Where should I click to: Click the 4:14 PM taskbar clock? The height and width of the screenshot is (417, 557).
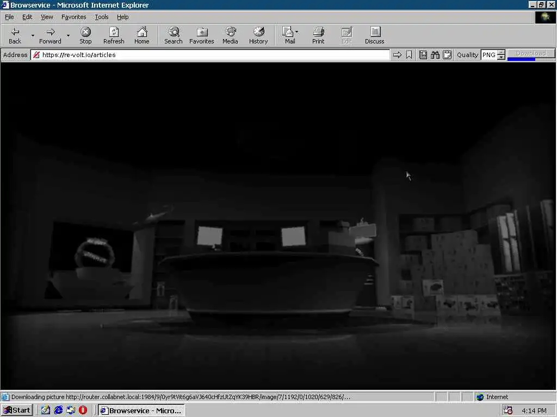pyautogui.click(x=534, y=410)
